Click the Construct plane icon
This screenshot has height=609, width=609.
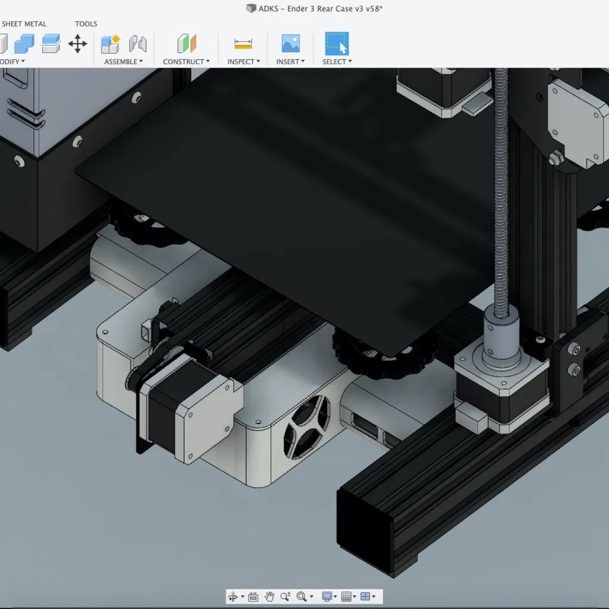point(186,43)
